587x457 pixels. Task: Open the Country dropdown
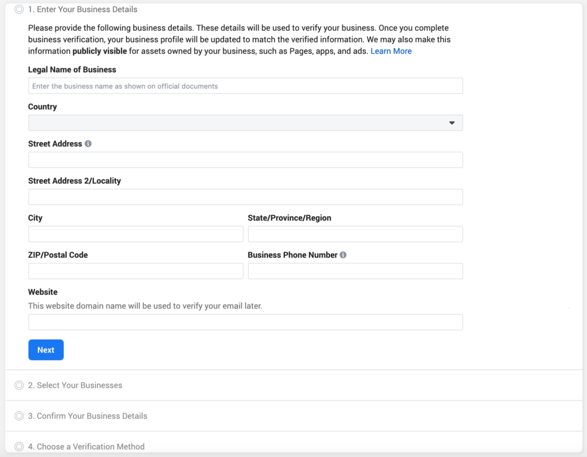(245, 123)
